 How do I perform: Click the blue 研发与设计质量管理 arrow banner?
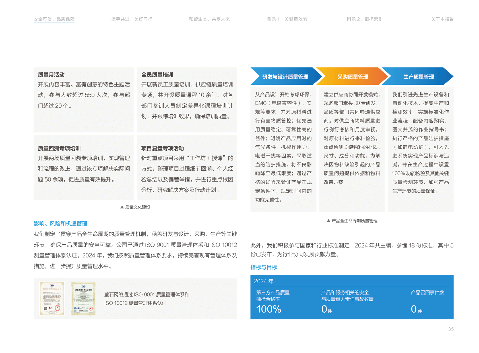pyautogui.click(x=285, y=77)
